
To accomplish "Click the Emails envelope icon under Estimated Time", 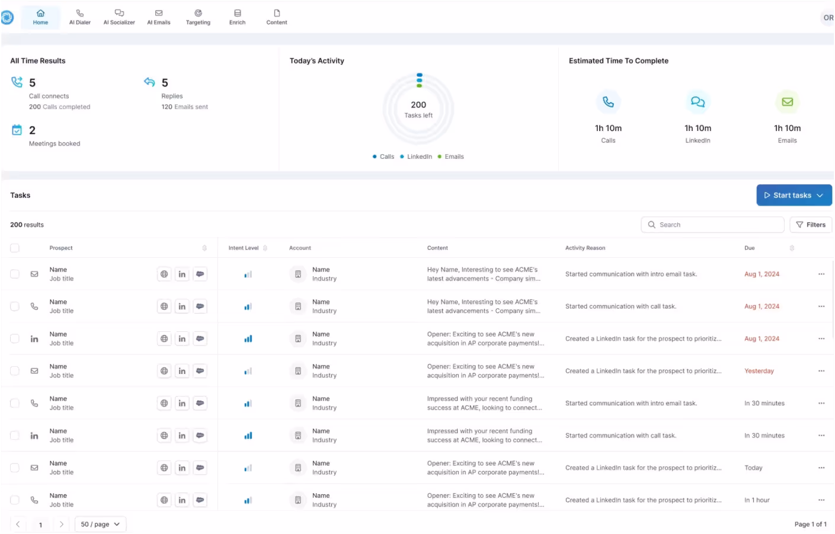I will pos(788,102).
